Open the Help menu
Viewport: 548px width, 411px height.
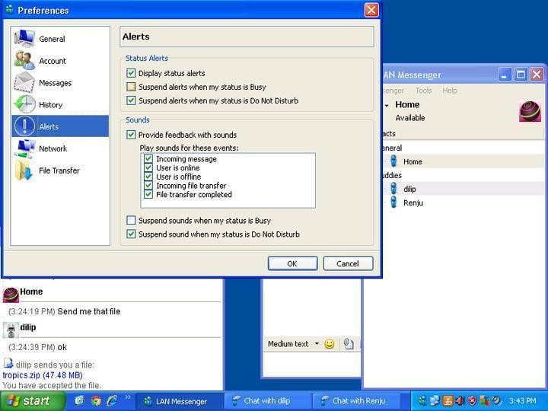(x=450, y=91)
